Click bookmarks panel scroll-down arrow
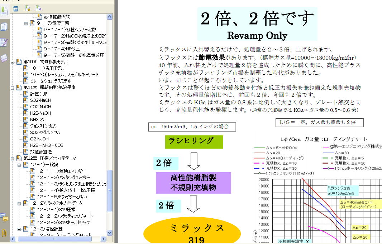The width and height of the screenshot is (382, 244). tap(109, 233)
